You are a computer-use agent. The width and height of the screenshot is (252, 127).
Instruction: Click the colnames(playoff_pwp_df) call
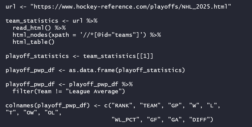tap(48, 106)
